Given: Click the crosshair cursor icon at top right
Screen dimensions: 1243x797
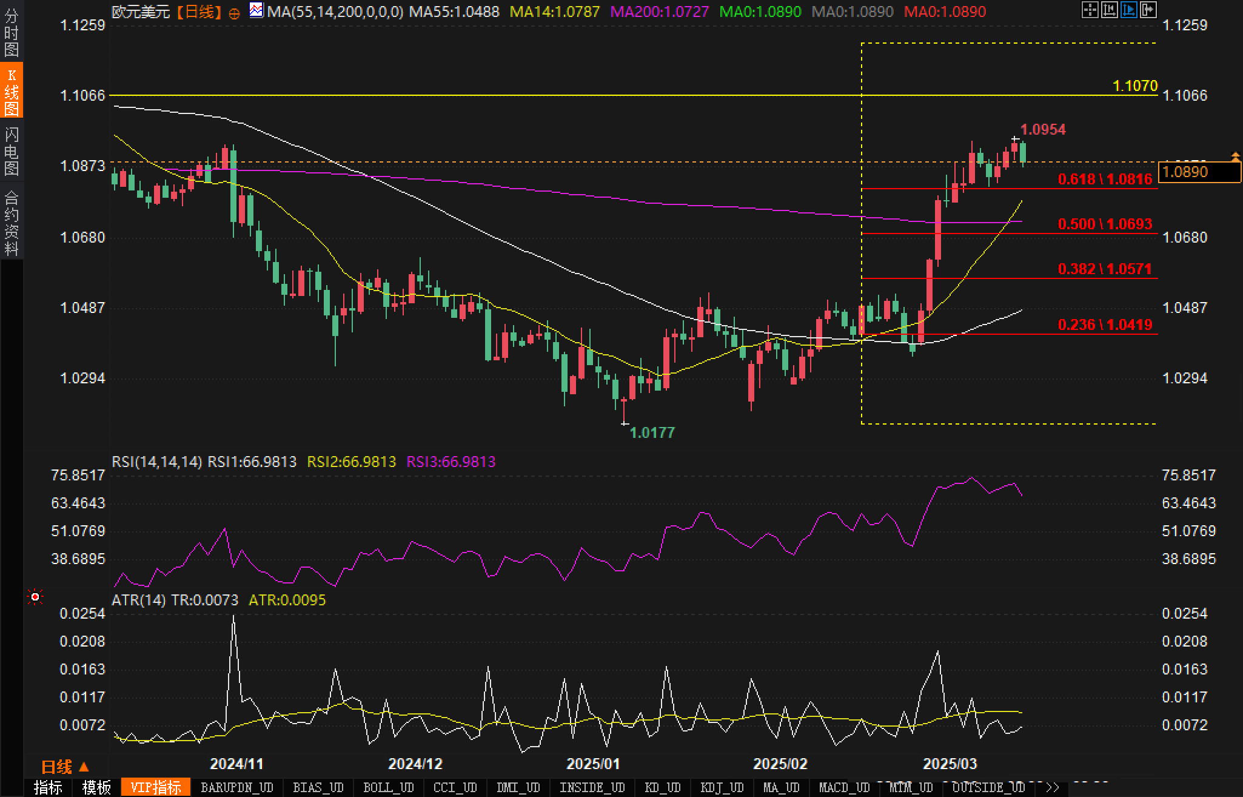Looking at the screenshot, I should pos(1090,10).
